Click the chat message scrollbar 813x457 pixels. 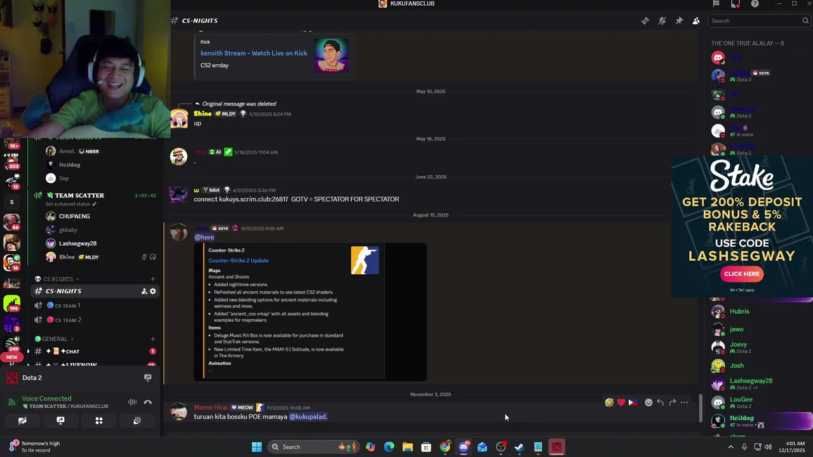click(x=701, y=409)
